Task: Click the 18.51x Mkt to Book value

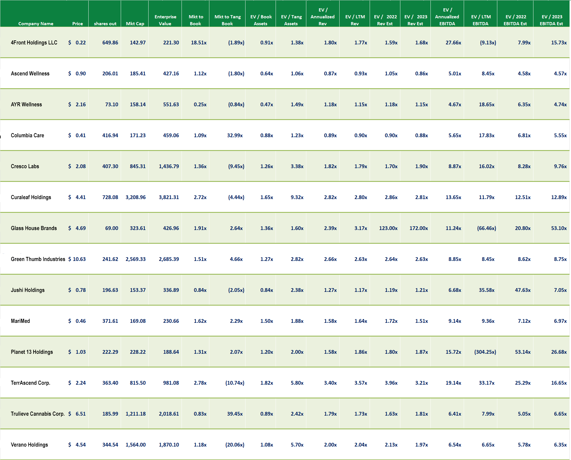Action: (x=199, y=43)
